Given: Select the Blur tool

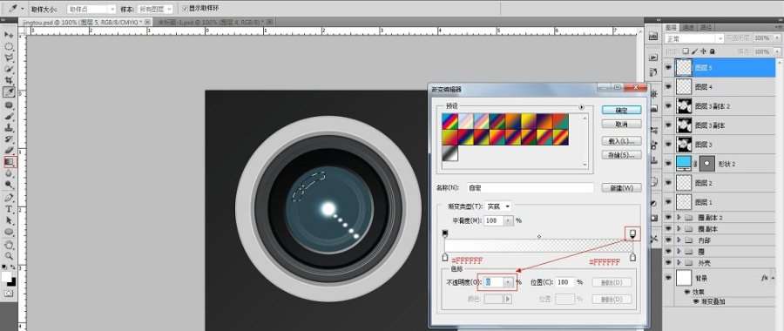Looking at the screenshot, I should [x=9, y=173].
